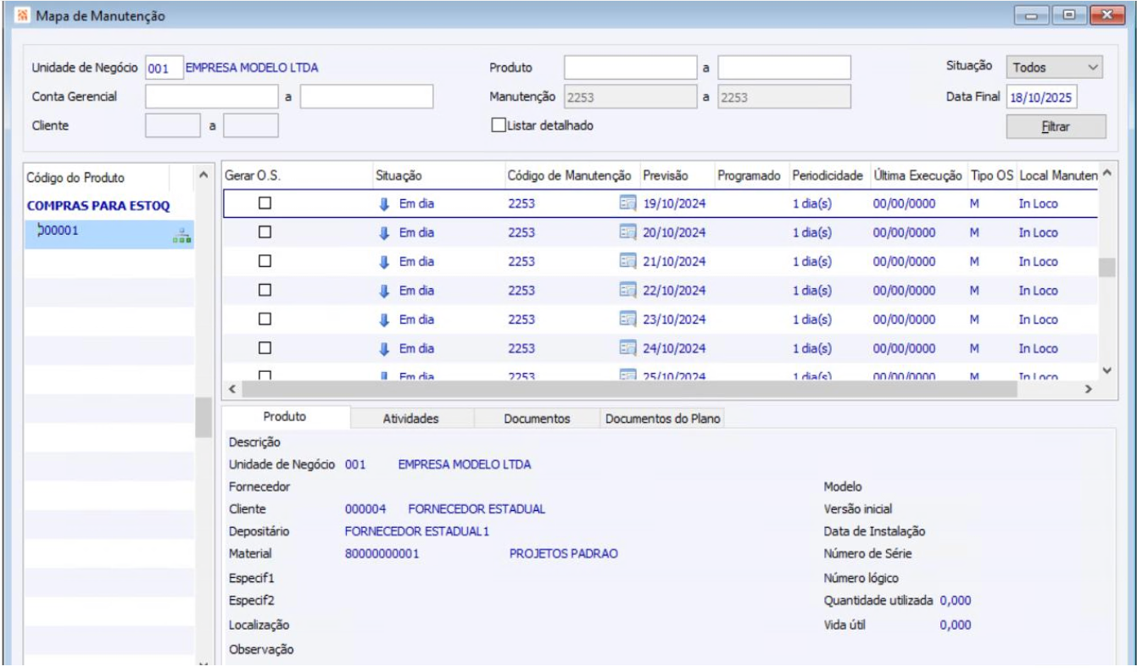Click the horizontal scrollbar under the maintenance grid

click(x=627, y=390)
